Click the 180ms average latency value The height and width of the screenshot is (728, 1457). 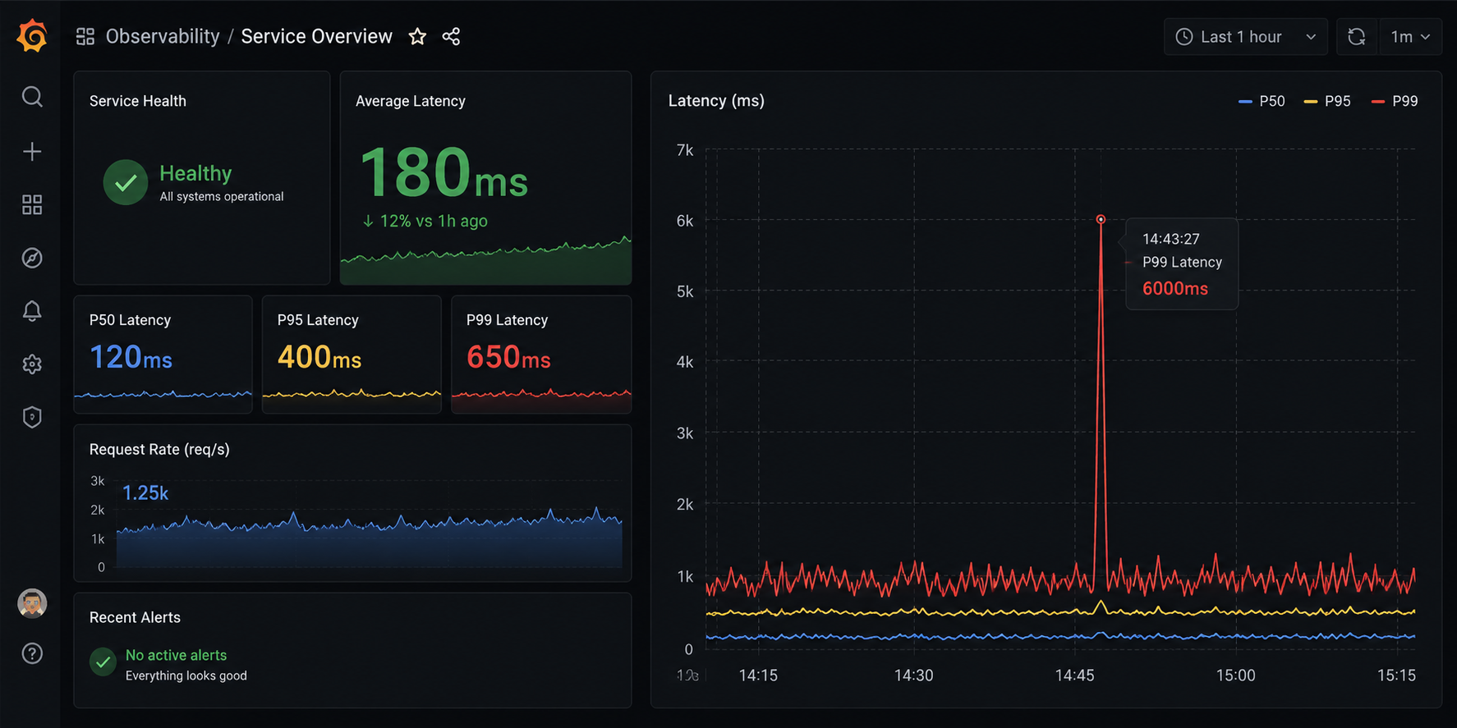point(444,173)
